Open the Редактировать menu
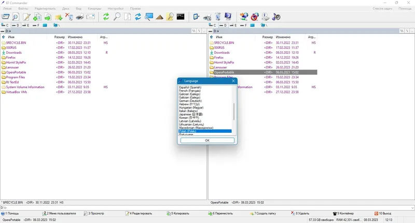 [x=45, y=8]
